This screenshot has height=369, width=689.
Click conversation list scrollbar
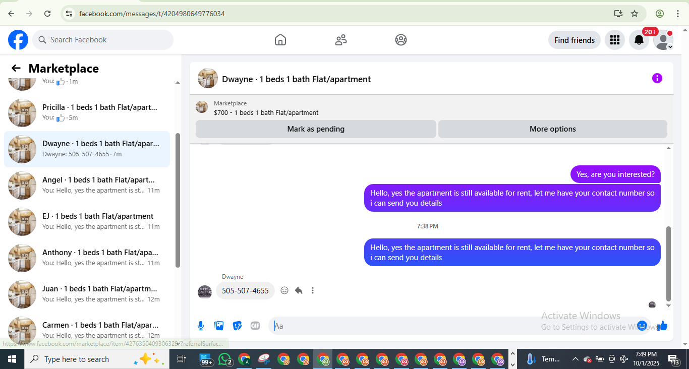pyautogui.click(x=178, y=200)
